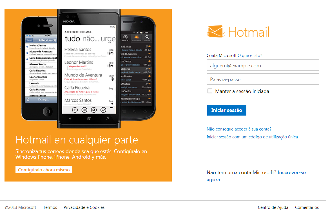
Task: Focus the Palavra-passe password field
Action: [263, 79]
